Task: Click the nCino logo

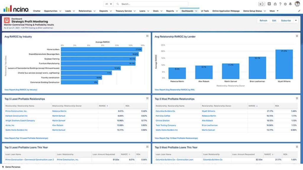Action: pyautogui.click(x=16, y=9)
